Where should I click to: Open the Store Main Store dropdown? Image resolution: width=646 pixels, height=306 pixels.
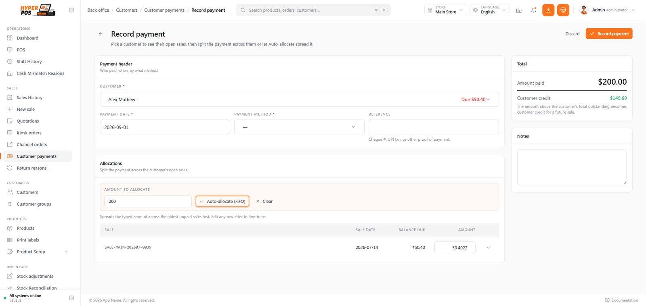pyautogui.click(x=446, y=10)
